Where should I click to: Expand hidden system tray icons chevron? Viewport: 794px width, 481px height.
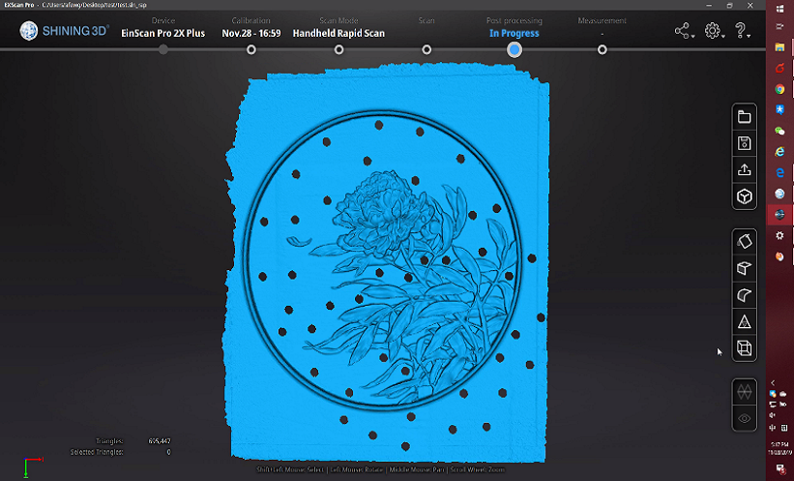coord(773,382)
